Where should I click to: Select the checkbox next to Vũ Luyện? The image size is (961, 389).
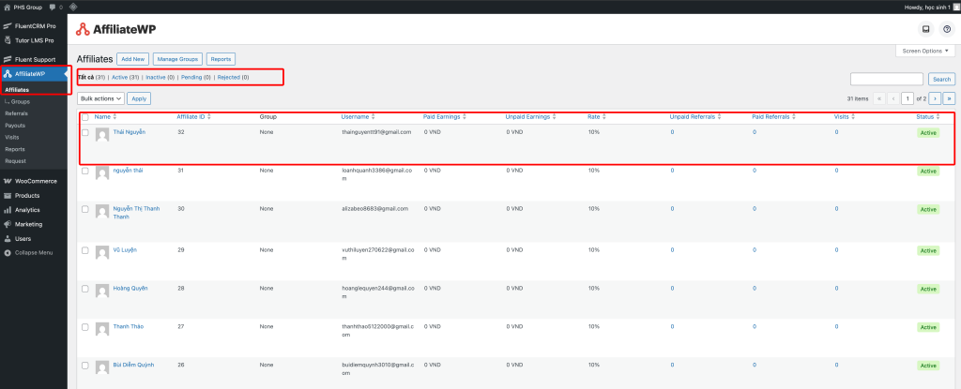coord(85,250)
